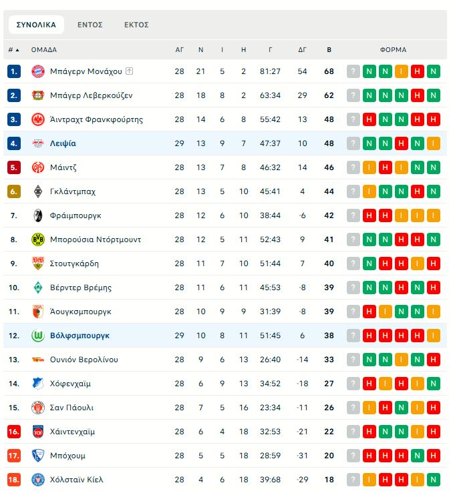This screenshot has width=453, height=491.
Task: Sort standings by the ΔΓ goal difference column
Action: coord(302,49)
